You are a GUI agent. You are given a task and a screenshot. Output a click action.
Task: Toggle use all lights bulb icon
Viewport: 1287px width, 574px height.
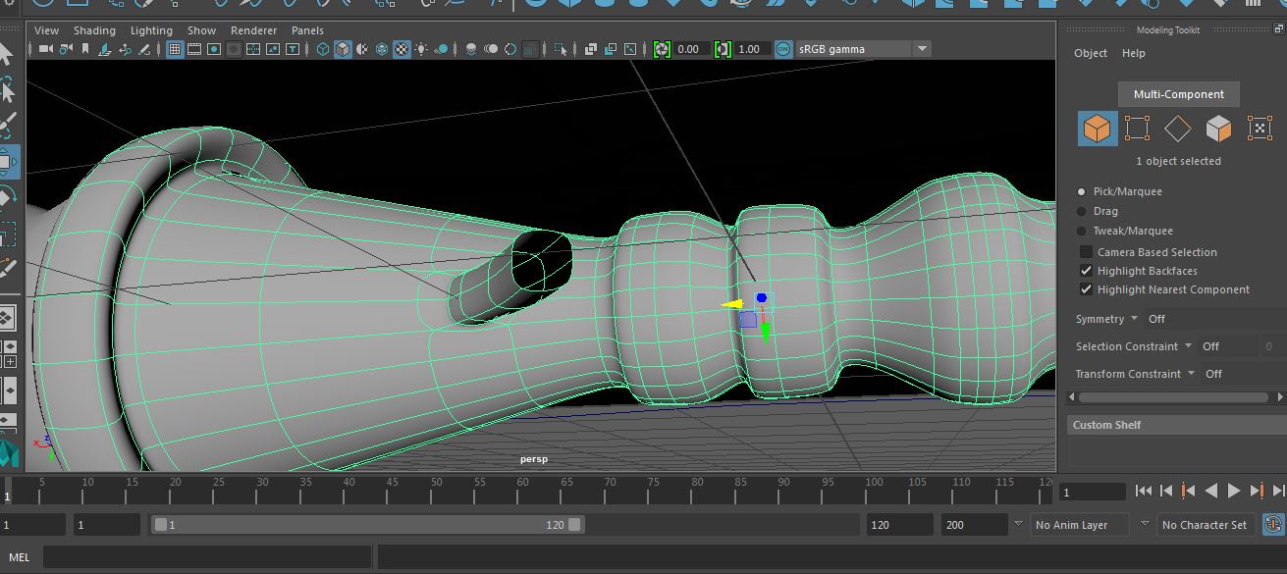pos(421,49)
